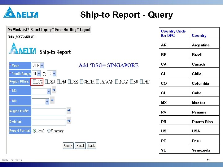Click Logout in the menu bar

click(85, 30)
